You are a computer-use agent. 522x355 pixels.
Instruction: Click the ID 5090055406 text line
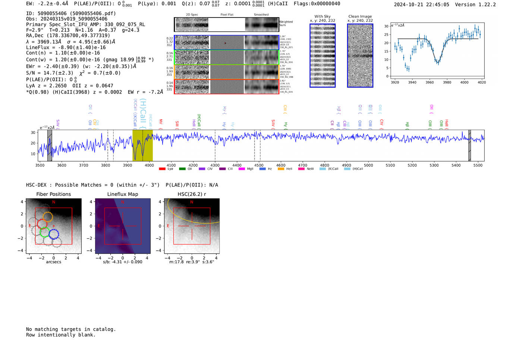point(71,13)
